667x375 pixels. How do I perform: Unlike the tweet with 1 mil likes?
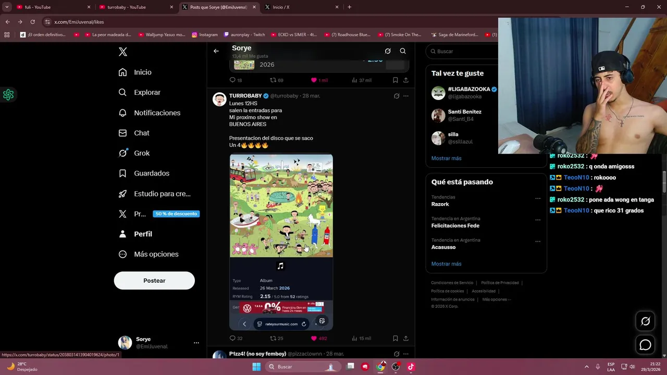[314, 80]
